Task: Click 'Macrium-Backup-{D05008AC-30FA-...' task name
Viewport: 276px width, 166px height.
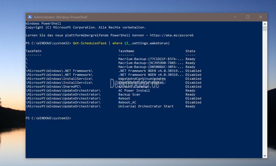Action: click(151, 67)
